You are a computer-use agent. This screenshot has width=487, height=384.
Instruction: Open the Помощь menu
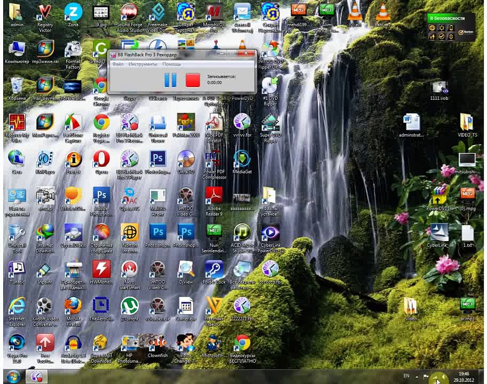(171, 64)
